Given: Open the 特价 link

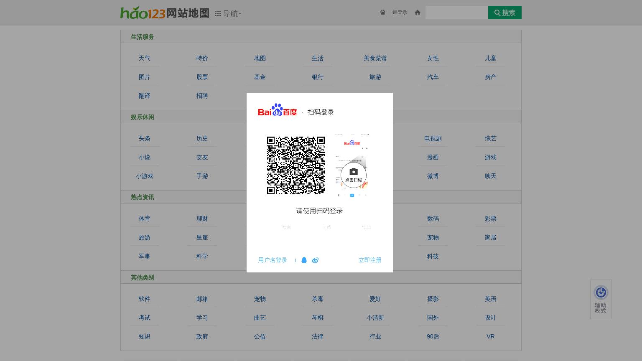Looking at the screenshot, I should coord(202,58).
